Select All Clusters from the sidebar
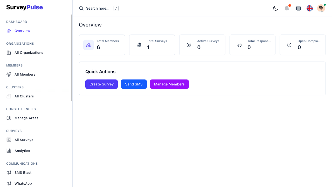The width and height of the screenshot is (332, 187). [24, 96]
